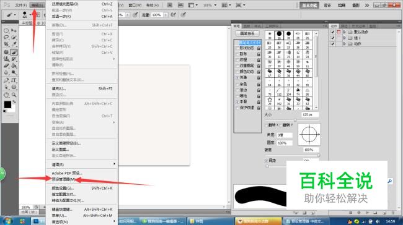Click the black foreground color swatch
The height and width of the screenshot is (225, 403).
[x=7, y=104]
